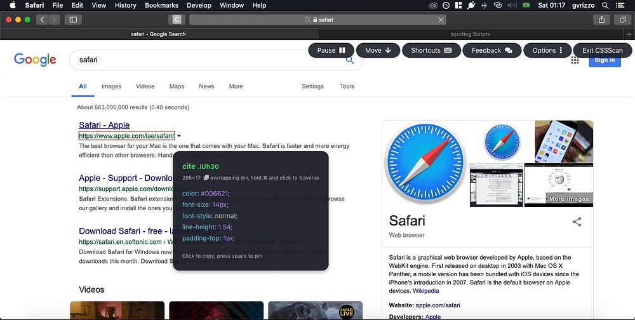
Task: Open the Wikipedia link in description
Action: point(425,291)
